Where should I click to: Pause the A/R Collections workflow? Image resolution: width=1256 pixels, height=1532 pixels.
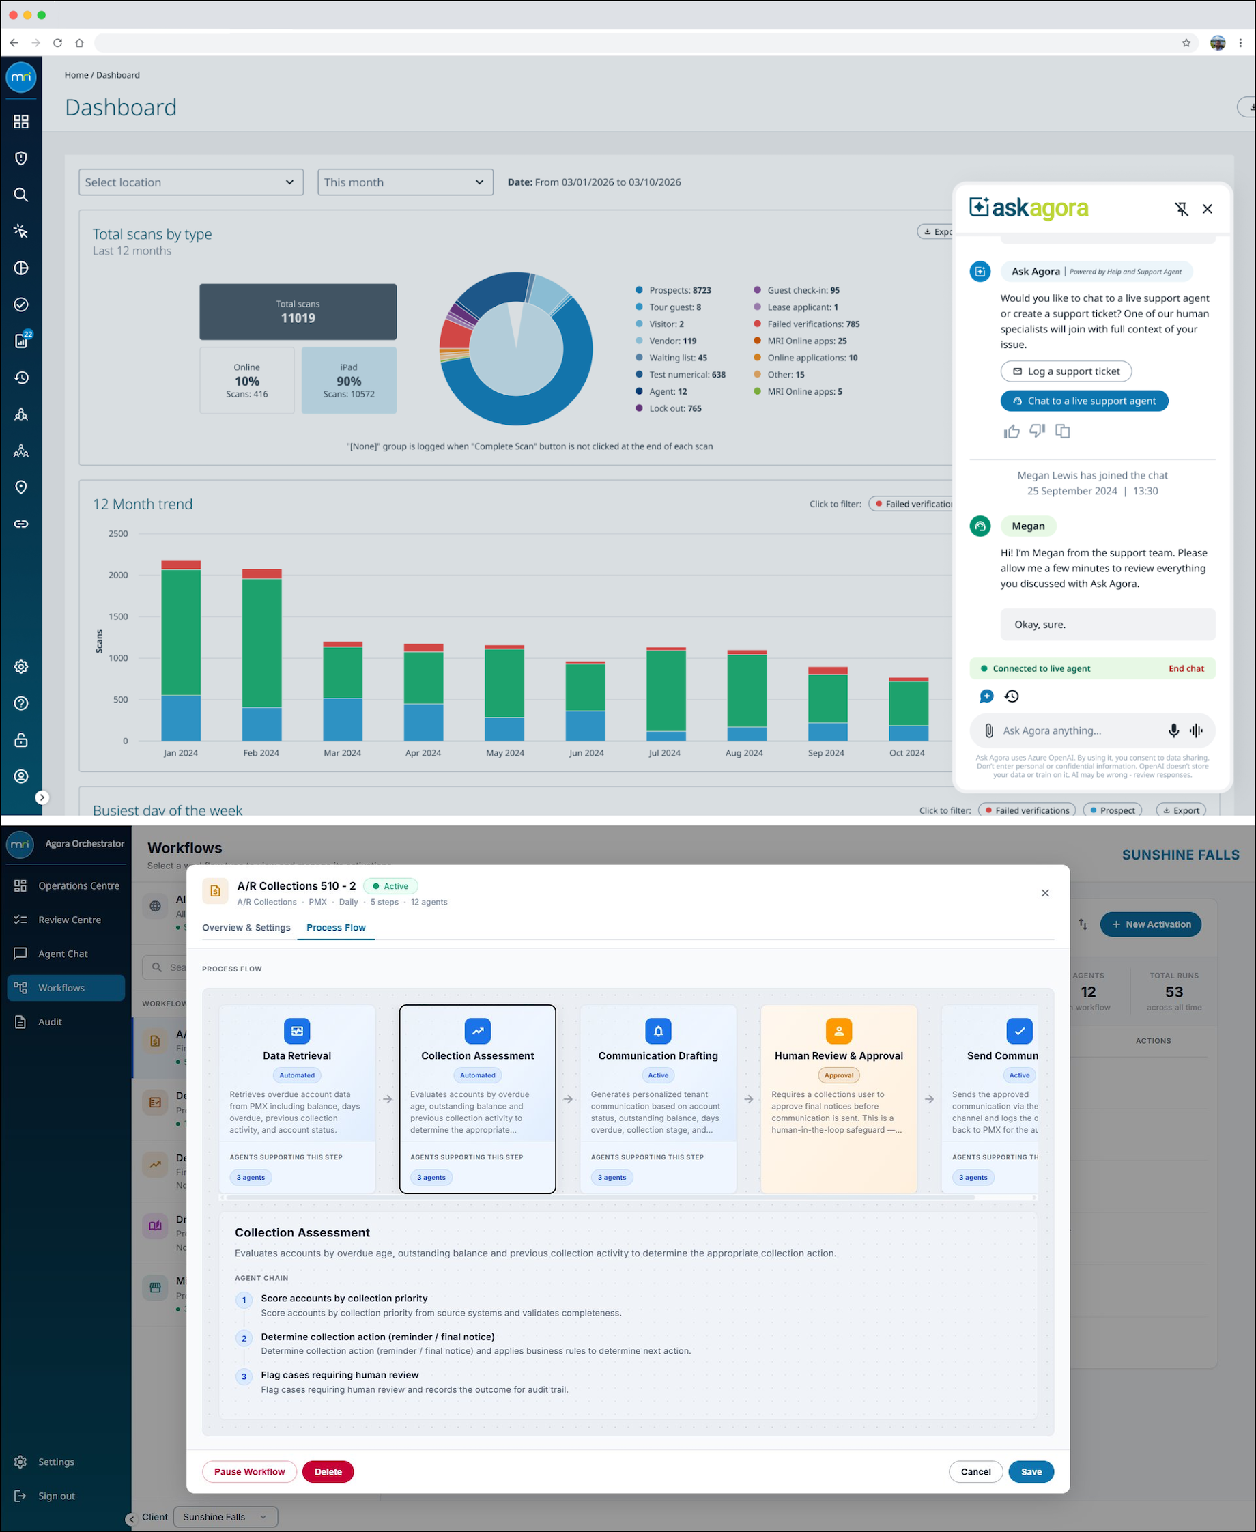[250, 1472]
